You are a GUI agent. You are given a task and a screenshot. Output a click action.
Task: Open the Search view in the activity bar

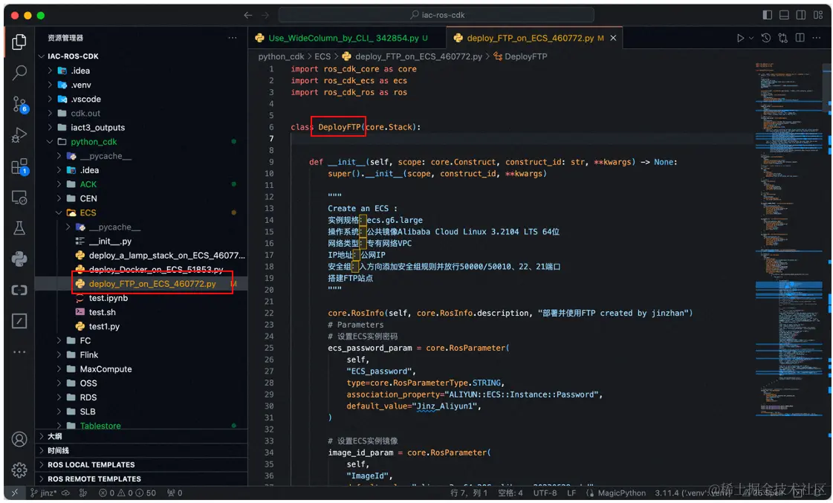[x=19, y=72]
